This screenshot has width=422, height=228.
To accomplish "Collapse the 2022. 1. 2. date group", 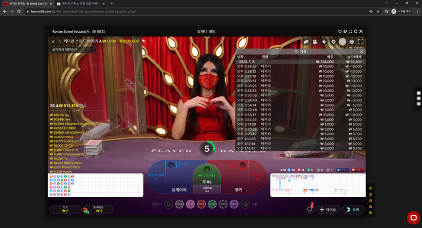I will (x=299, y=62).
